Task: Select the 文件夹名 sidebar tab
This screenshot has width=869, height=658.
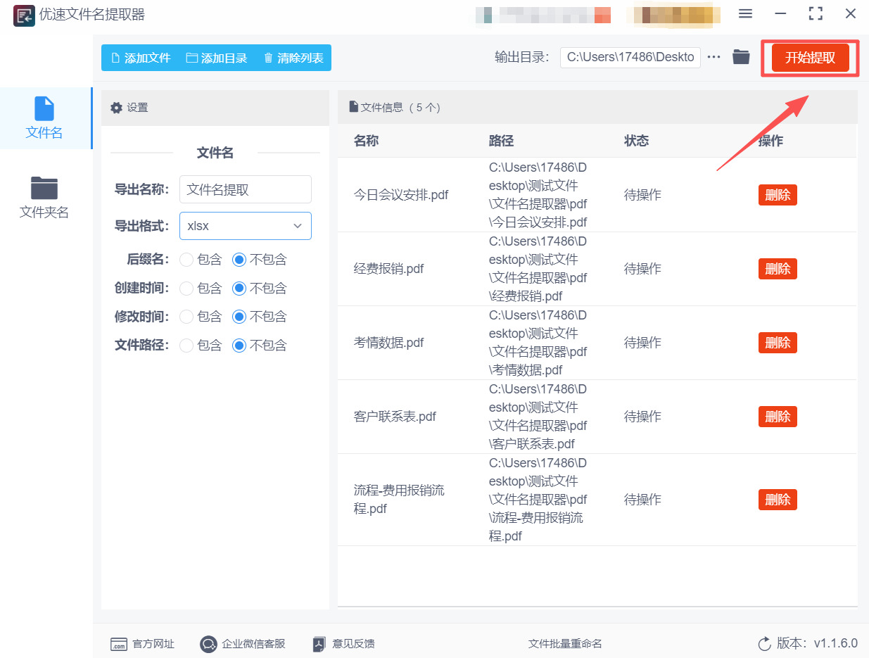Action: pos(45,198)
